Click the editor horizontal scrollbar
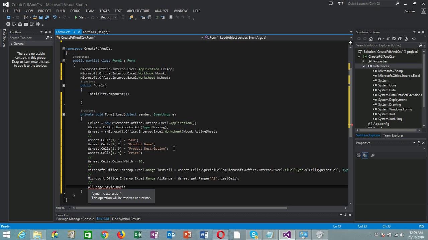Image resolution: width=428 pixels, height=240 pixels. 182,208
